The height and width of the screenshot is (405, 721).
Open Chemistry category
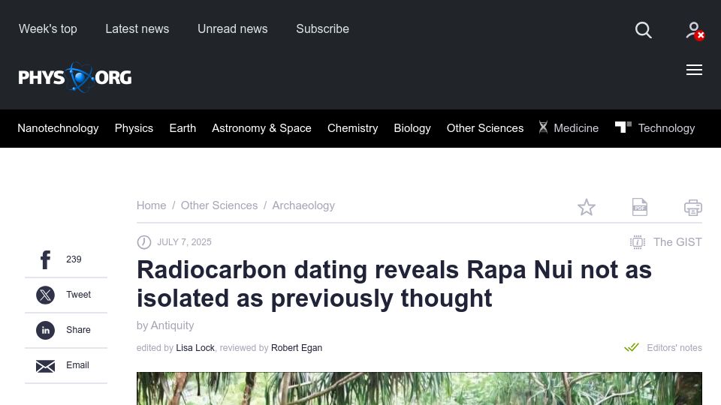pos(353,128)
